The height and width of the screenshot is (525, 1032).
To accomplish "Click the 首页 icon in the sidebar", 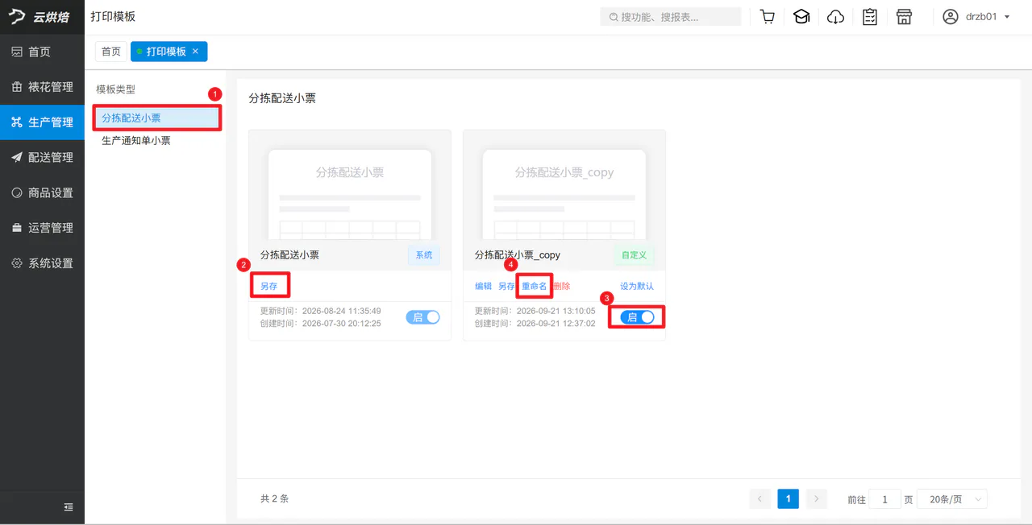I will 17,52.
